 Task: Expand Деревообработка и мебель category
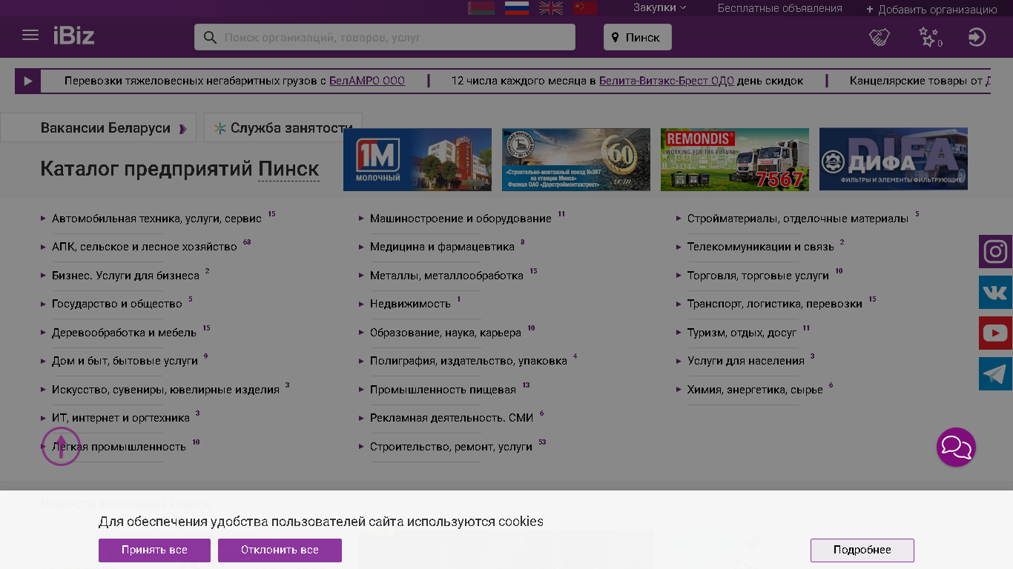[x=124, y=333]
